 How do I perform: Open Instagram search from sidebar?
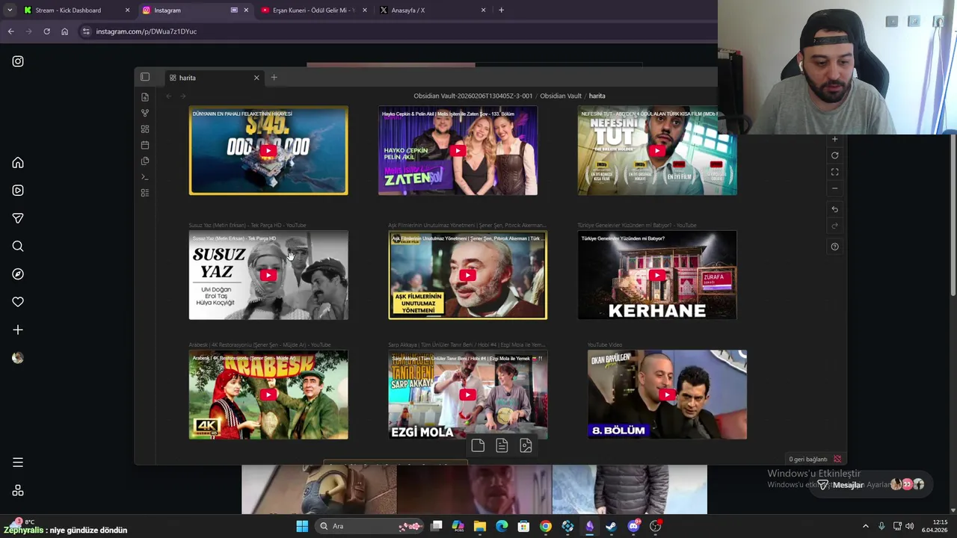click(x=18, y=247)
